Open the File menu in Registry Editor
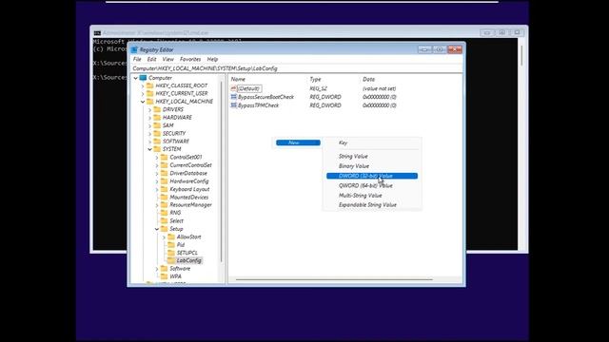Image resolution: width=609 pixels, height=342 pixels. (x=137, y=59)
